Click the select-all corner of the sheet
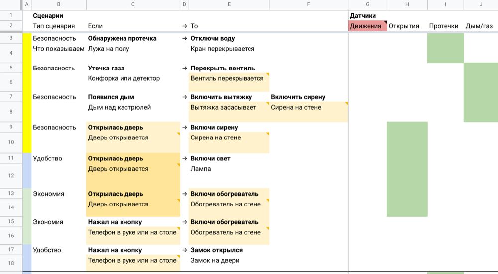 [x=11, y=5]
